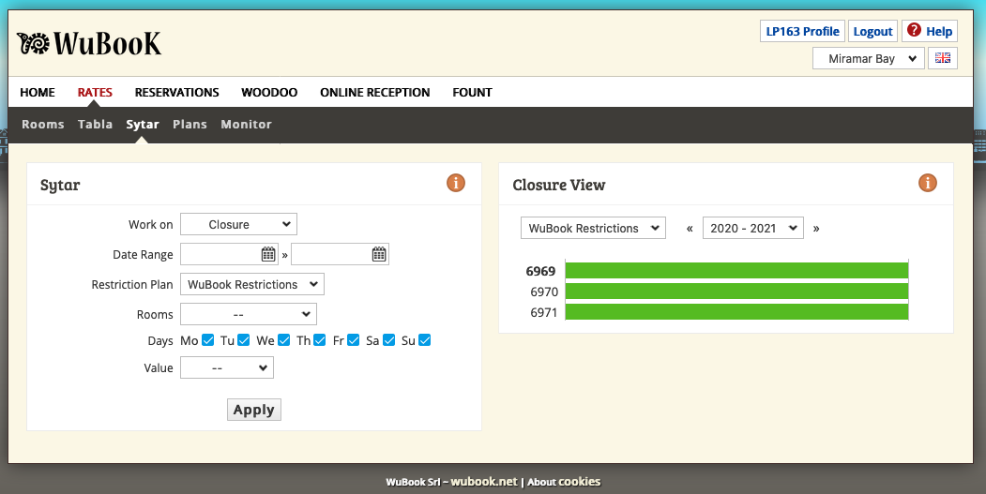Go to previous years with « arrow

[690, 228]
